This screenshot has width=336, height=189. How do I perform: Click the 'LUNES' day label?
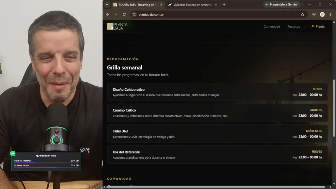(x=317, y=89)
